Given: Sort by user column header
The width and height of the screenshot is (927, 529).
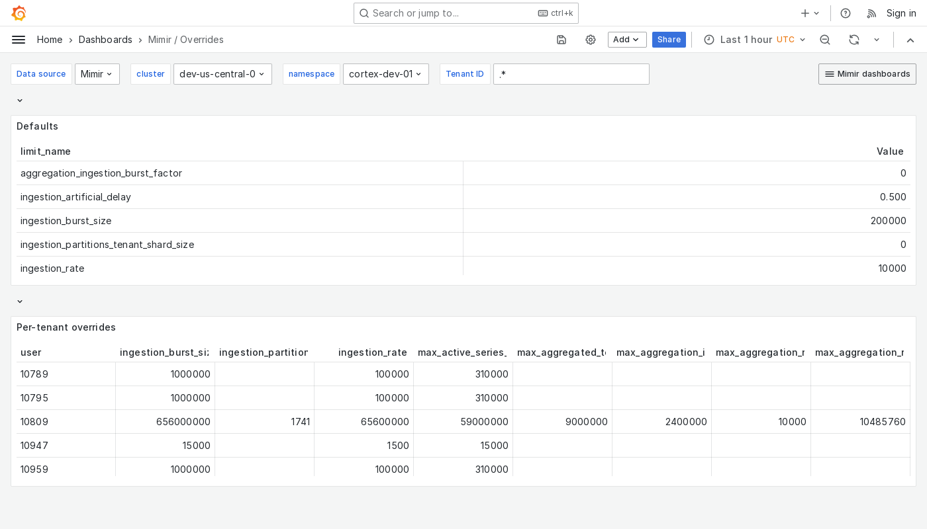Looking at the screenshot, I should pos(31,352).
